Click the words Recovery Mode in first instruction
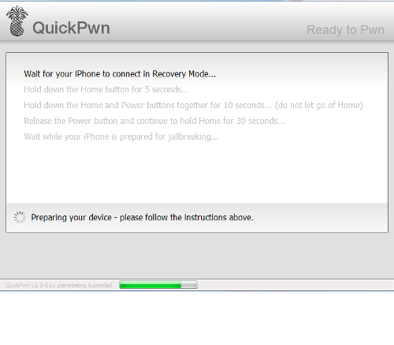 coord(184,74)
